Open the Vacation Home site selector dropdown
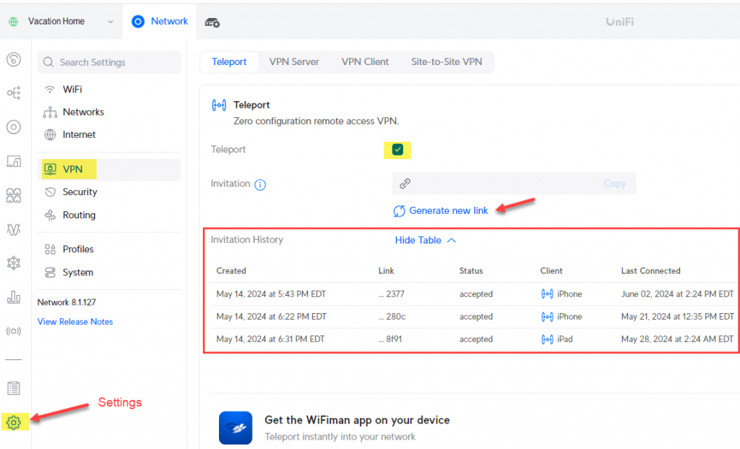Image resolution: width=740 pixels, height=449 pixels. tap(61, 22)
